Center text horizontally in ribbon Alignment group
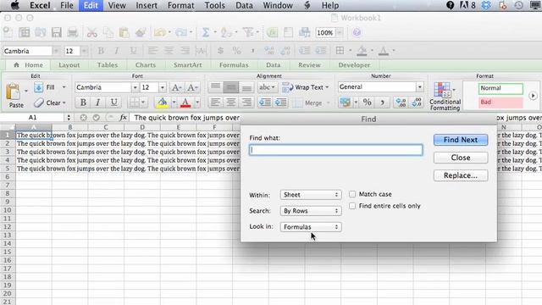 (230, 103)
